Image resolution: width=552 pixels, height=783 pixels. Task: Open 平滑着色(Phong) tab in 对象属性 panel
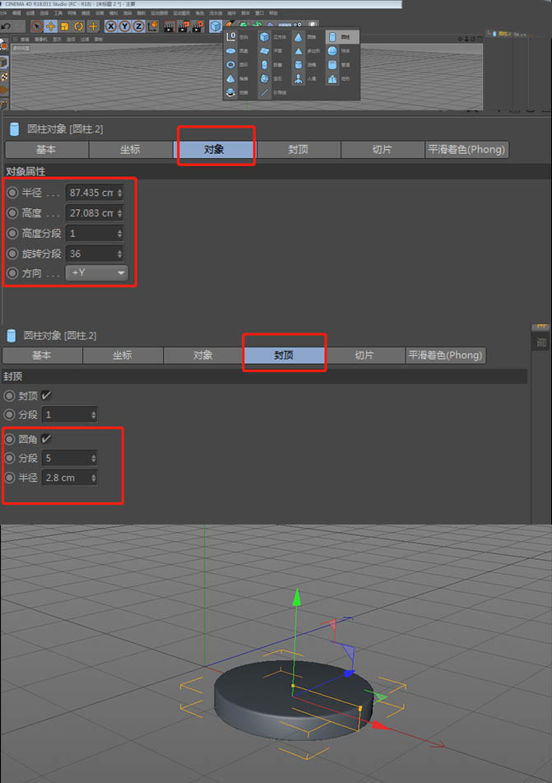pyautogui.click(x=466, y=149)
